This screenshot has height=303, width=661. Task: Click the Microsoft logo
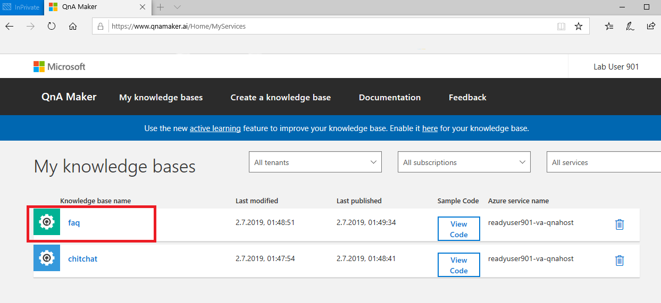59,66
